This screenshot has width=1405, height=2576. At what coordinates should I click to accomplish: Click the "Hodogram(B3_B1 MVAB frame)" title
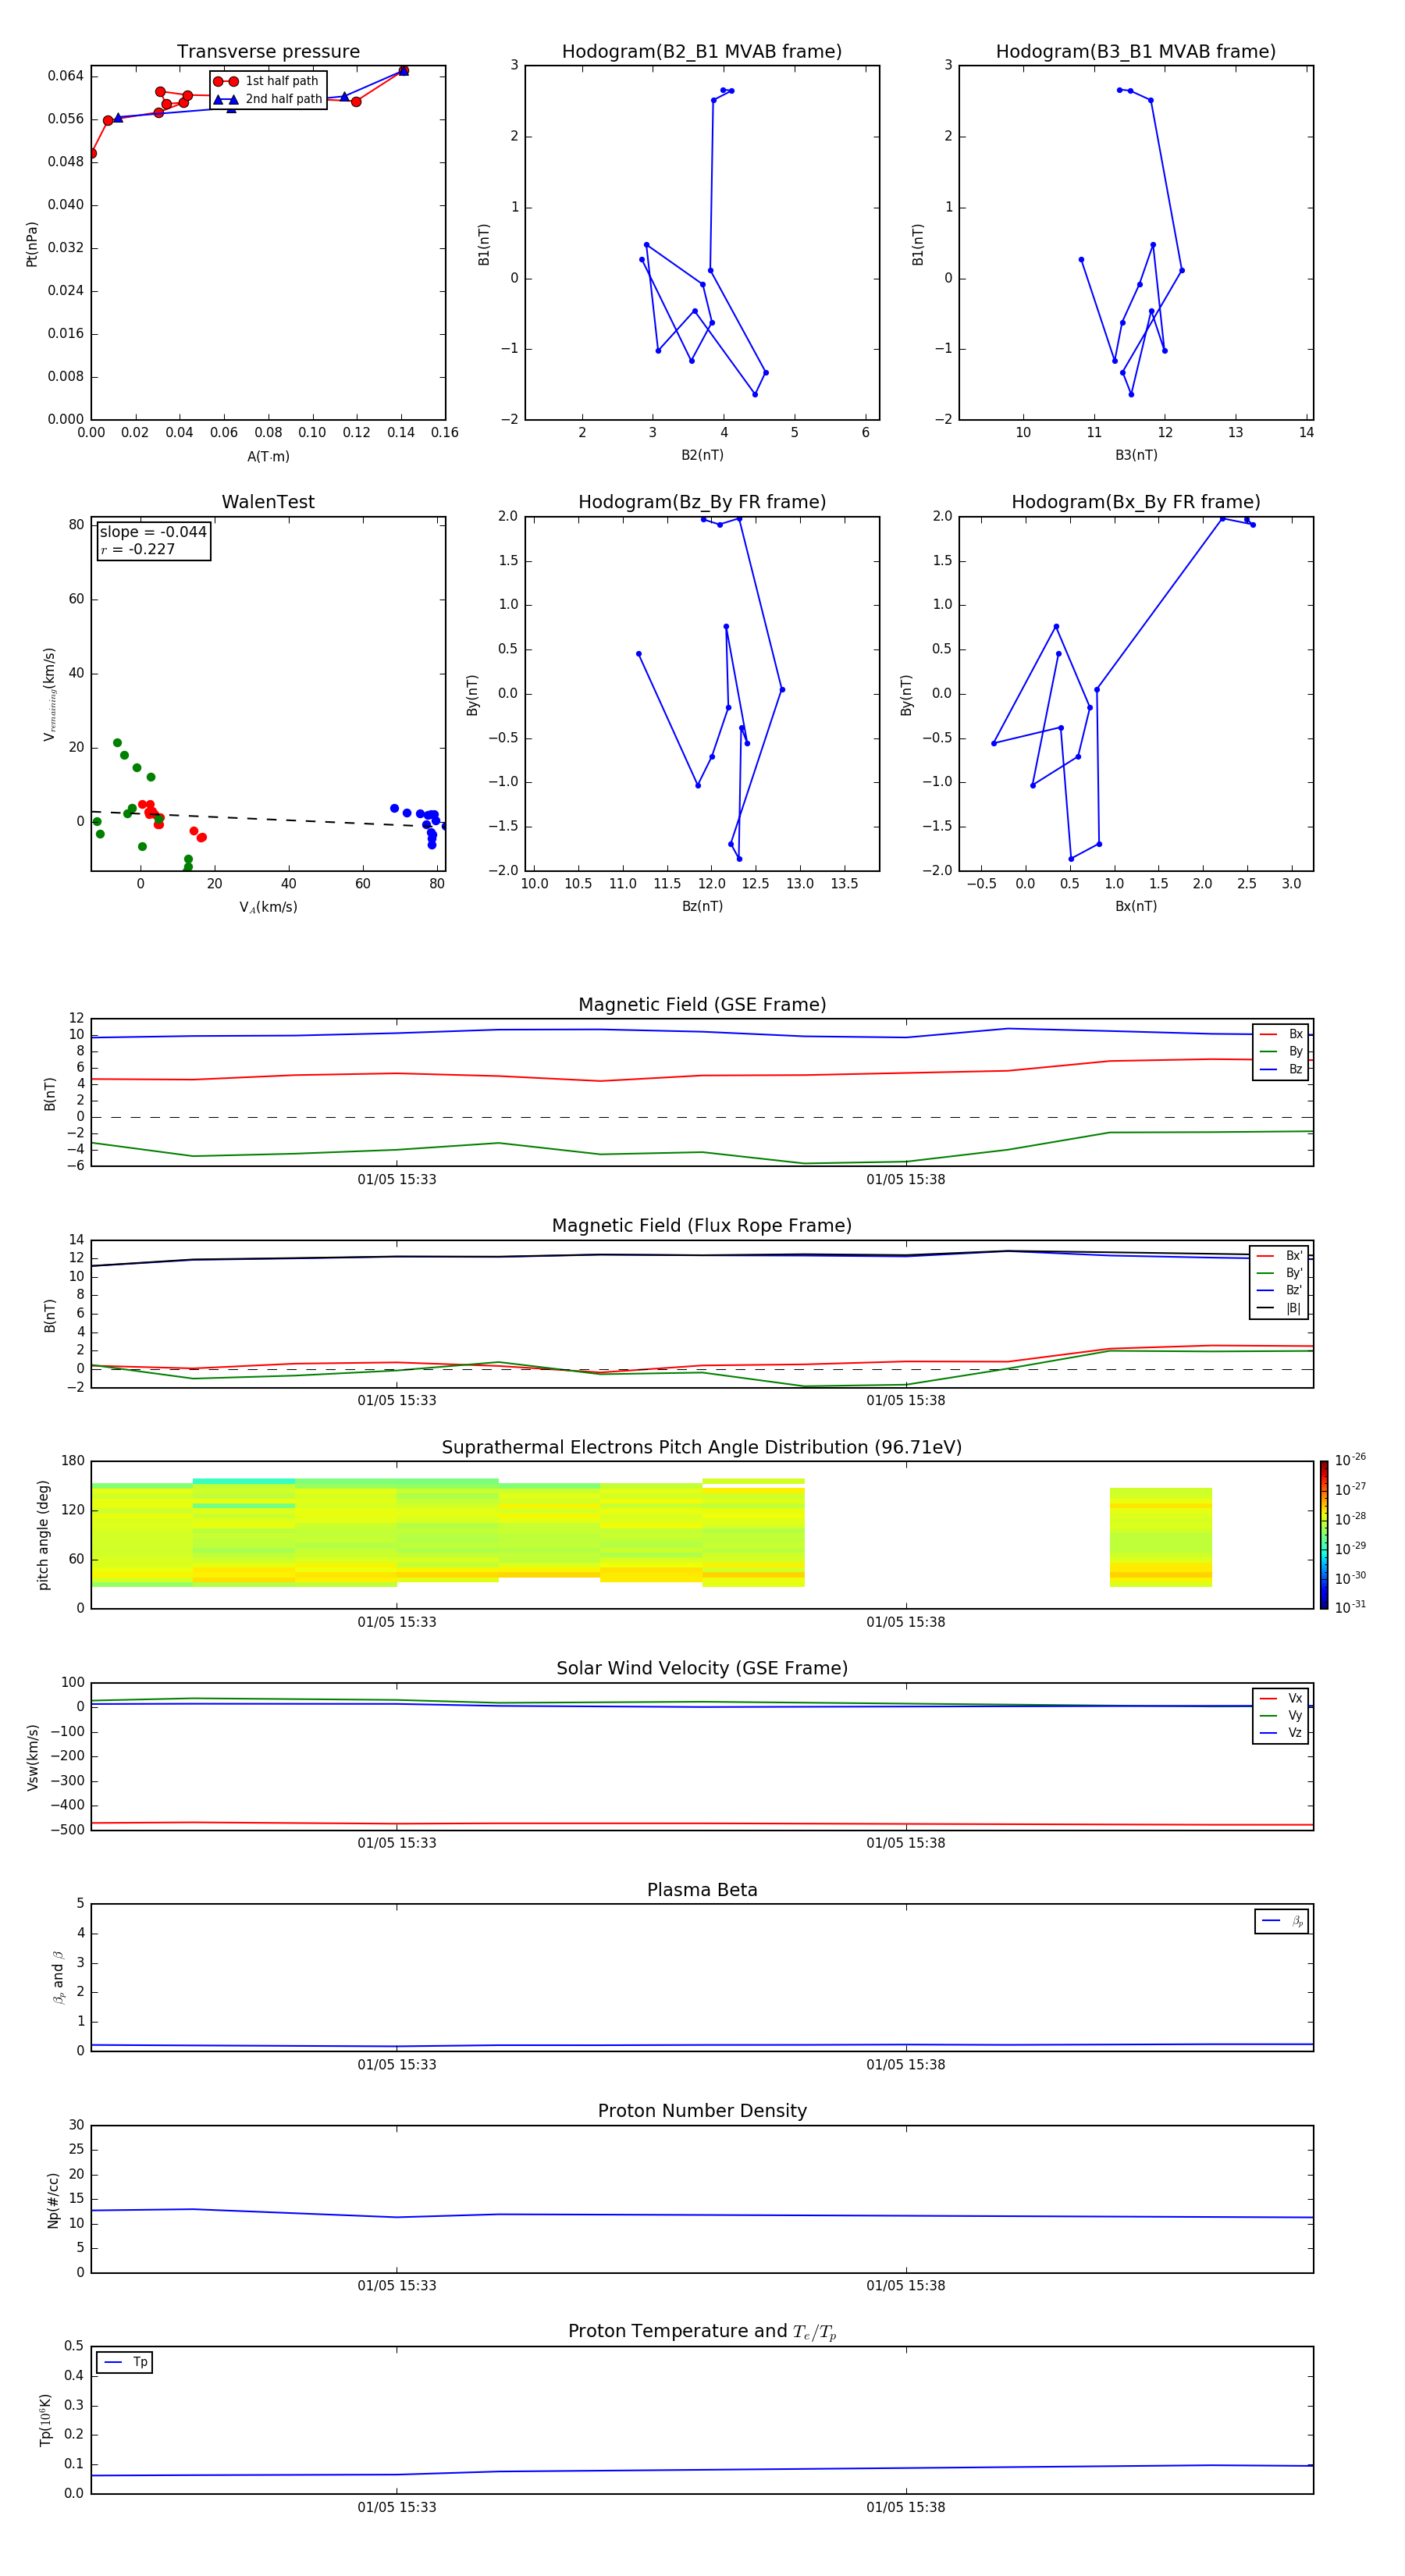1136,52
